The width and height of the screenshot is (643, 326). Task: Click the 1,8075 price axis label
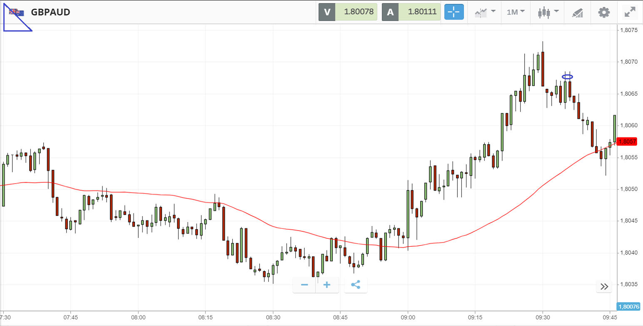click(x=628, y=30)
